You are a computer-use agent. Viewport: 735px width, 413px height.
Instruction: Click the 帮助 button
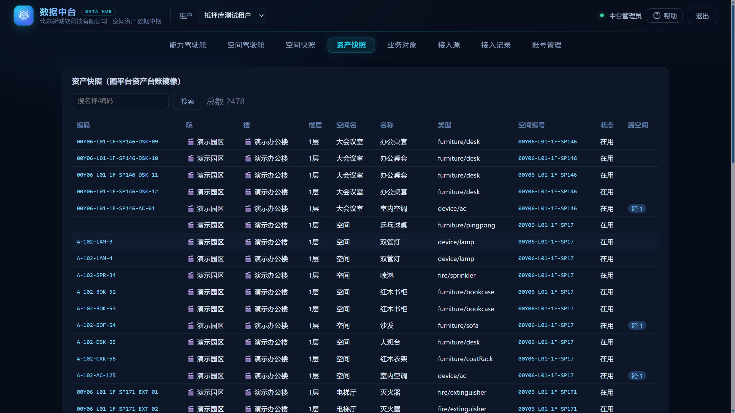[664, 15]
